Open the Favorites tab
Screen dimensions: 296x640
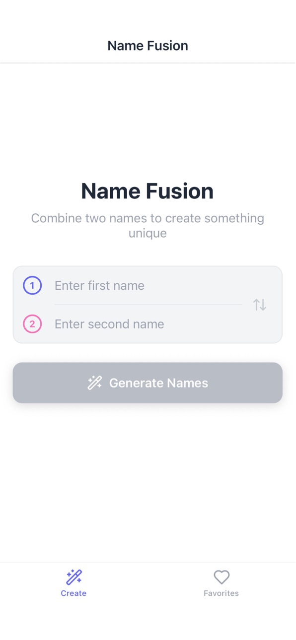point(222,583)
